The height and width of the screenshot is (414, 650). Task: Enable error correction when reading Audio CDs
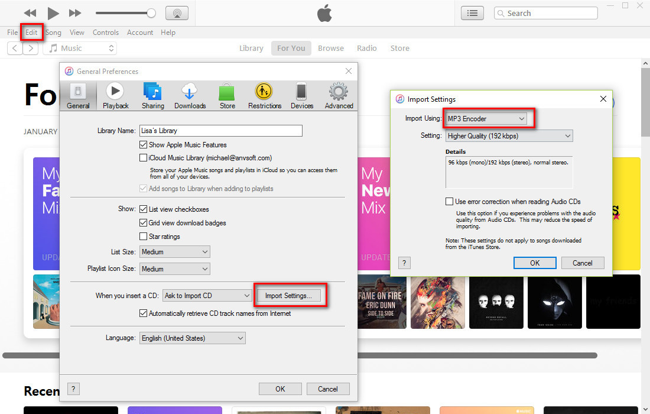pyautogui.click(x=449, y=202)
